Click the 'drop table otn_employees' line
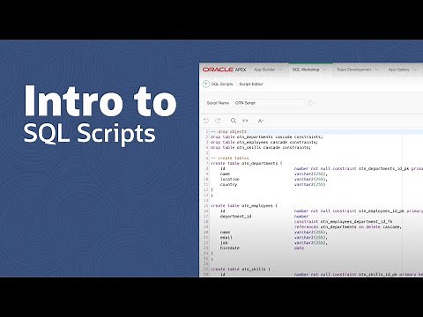The image size is (423, 317). (264, 142)
